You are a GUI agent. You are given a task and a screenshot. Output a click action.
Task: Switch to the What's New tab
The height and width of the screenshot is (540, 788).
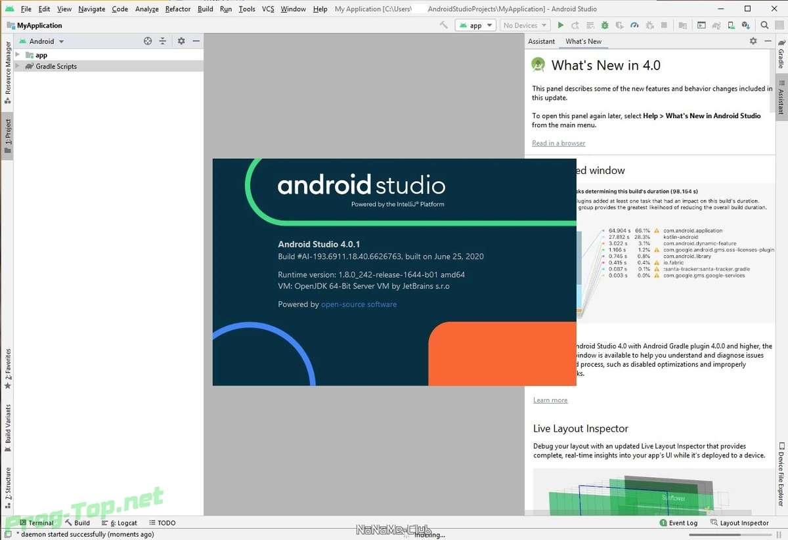[584, 41]
